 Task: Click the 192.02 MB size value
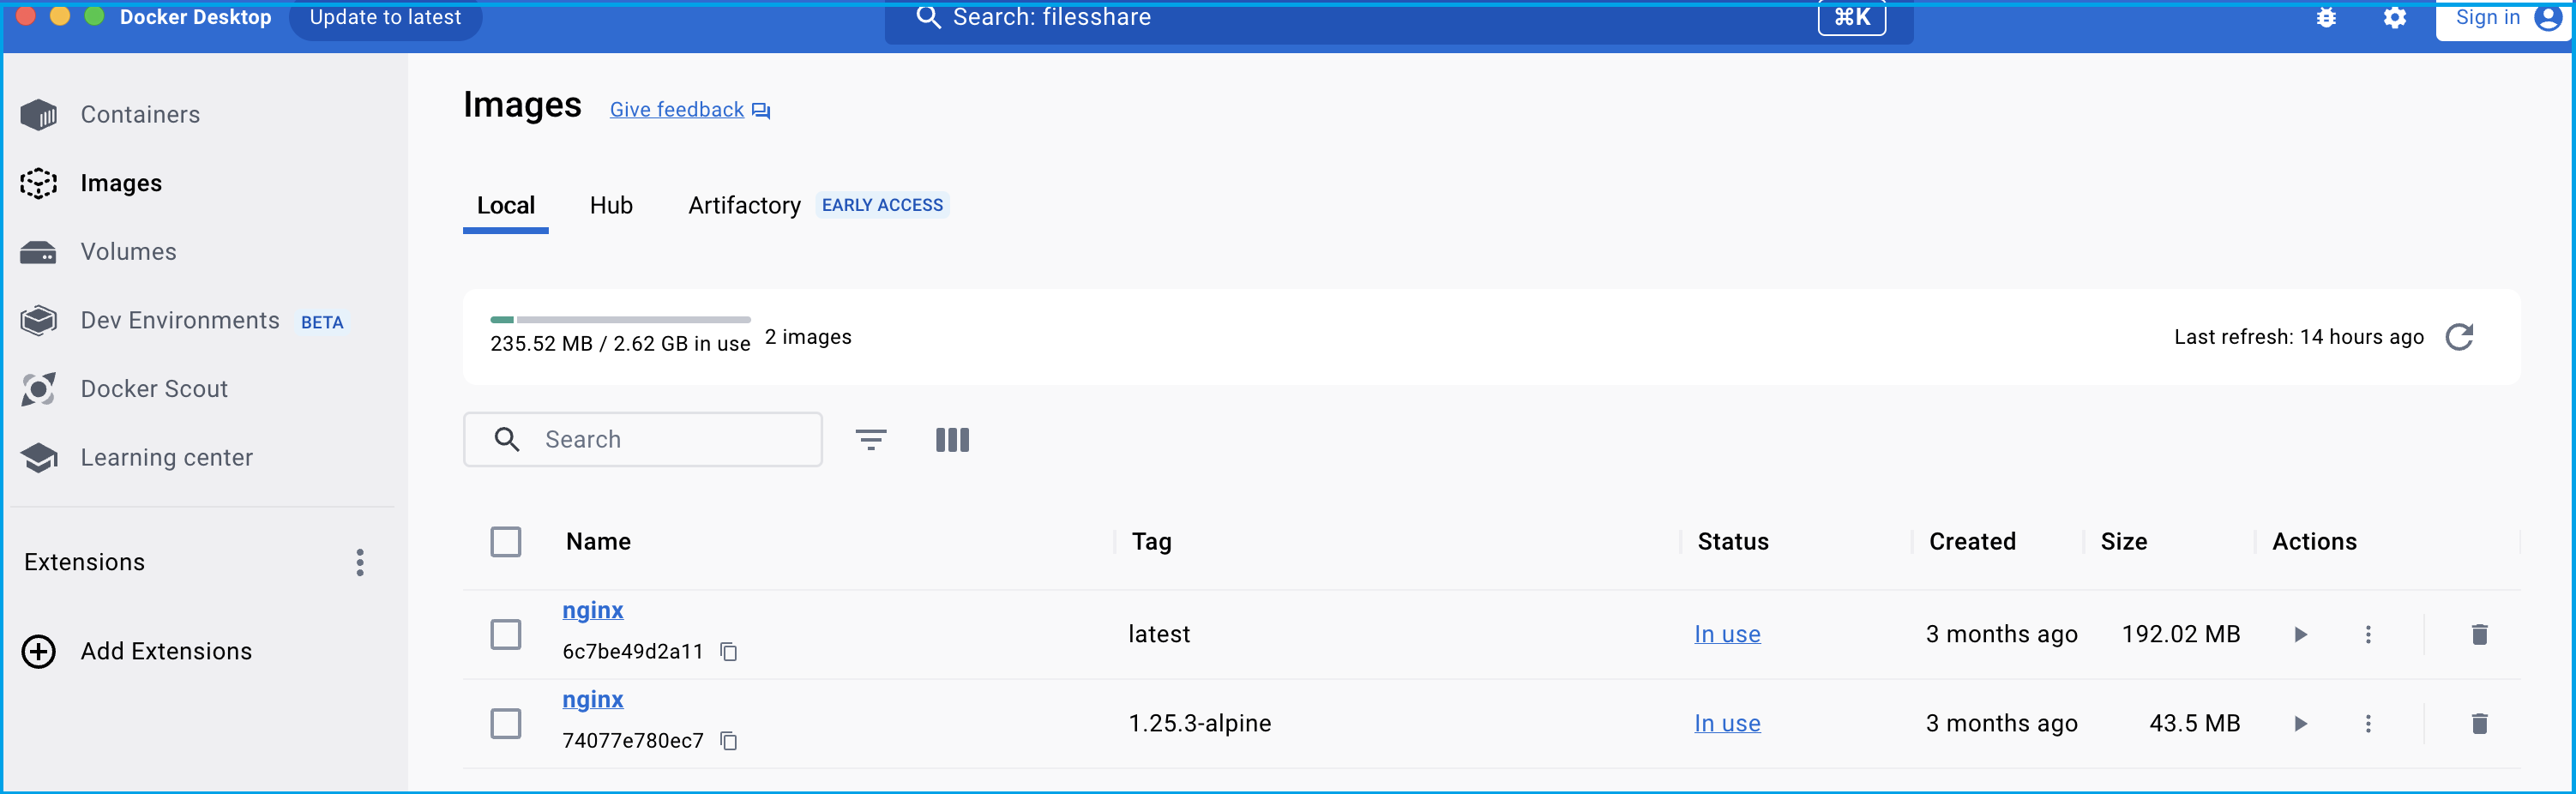pyautogui.click(x=2181, y=635)
